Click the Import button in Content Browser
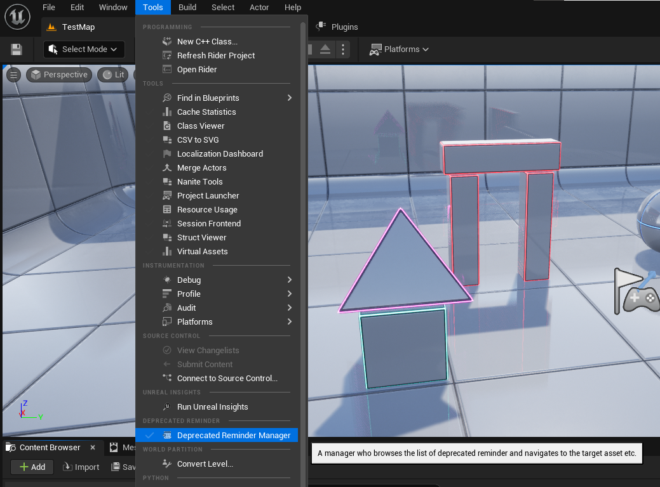The height and width of the screenshot is (487, 660). pyautogui.click(x=81, y=467)
